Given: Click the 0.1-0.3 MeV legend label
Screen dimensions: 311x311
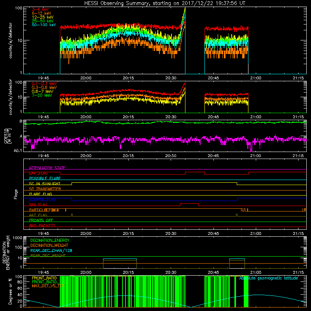Looking at the screenshot, I should 44,84.
